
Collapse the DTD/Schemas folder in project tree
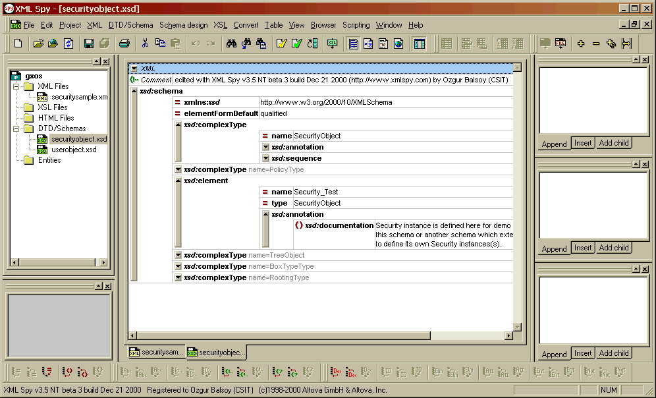click(16, 129)
